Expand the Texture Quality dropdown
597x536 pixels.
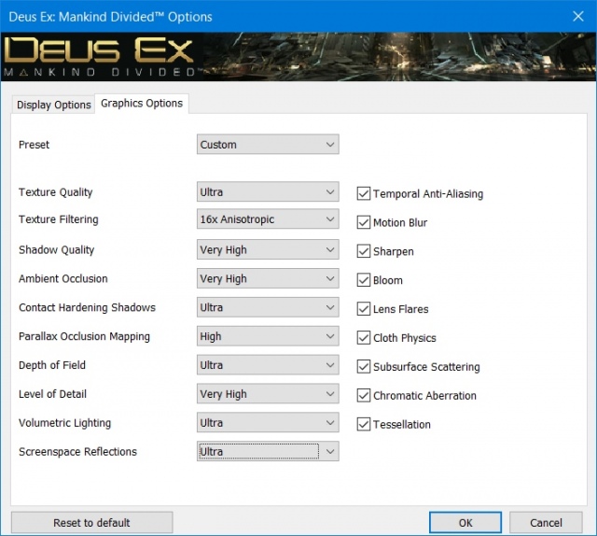[x=268, y=191]
